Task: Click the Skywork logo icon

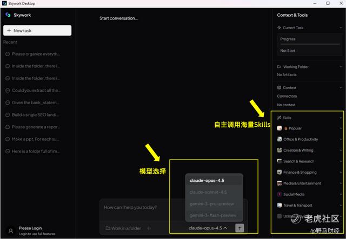Action: (x=8, y=15)
